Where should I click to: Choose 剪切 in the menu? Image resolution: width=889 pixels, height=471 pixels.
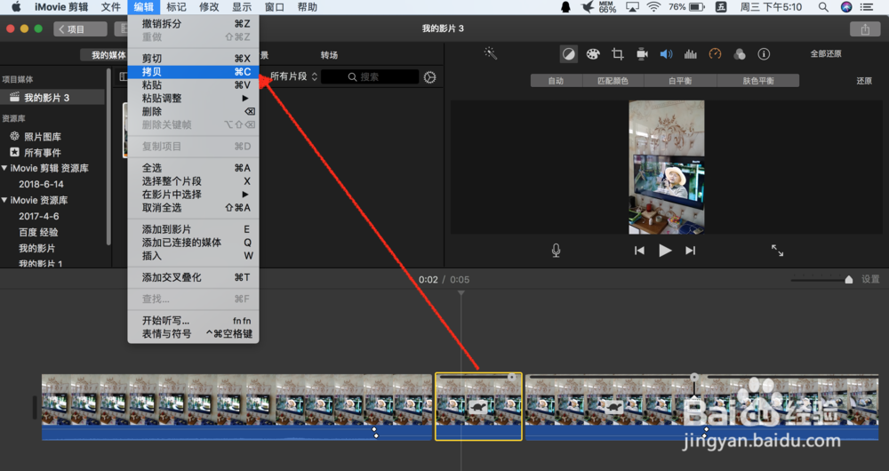193,59
